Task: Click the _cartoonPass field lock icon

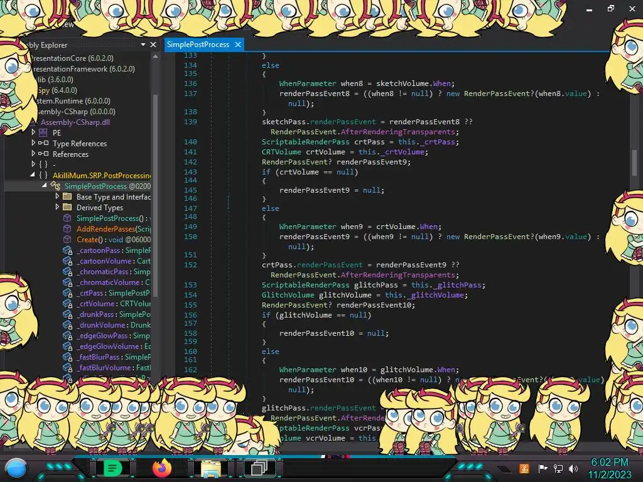Action: [68, 250]
